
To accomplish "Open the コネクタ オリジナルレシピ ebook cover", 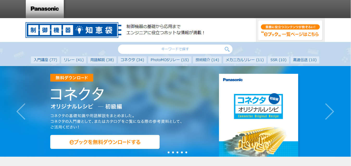I will (x=259, y=115).
